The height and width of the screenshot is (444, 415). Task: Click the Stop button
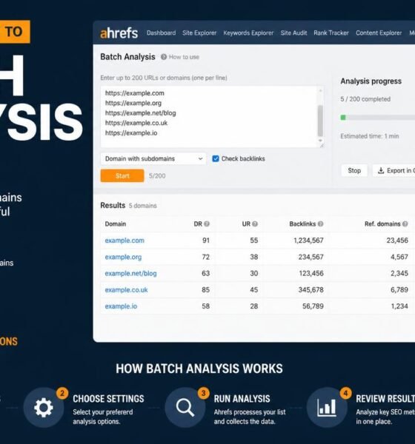pyautogui.click(x=354, y=170)
